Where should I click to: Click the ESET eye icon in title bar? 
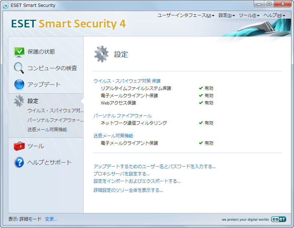(x=6, y=5)
